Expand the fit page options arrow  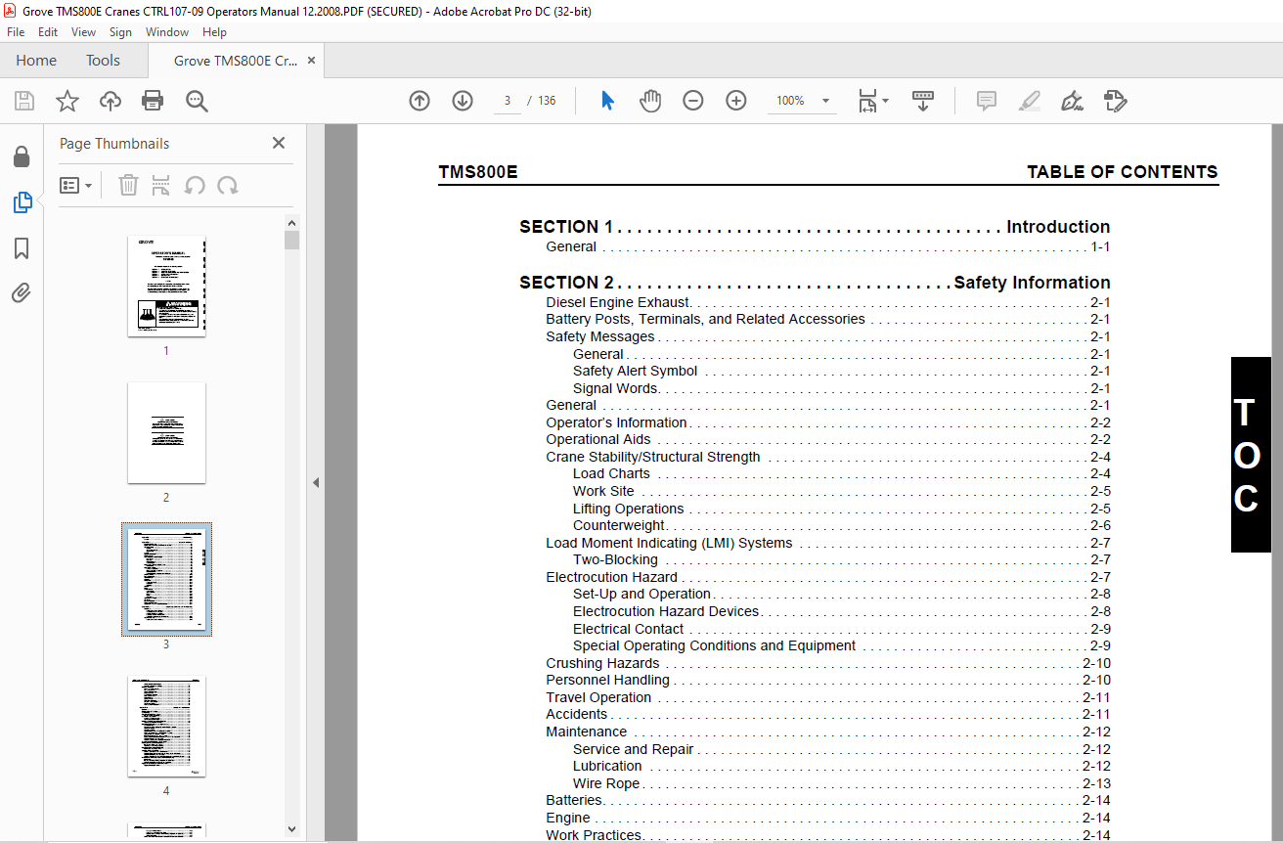[x=885, y=100]
